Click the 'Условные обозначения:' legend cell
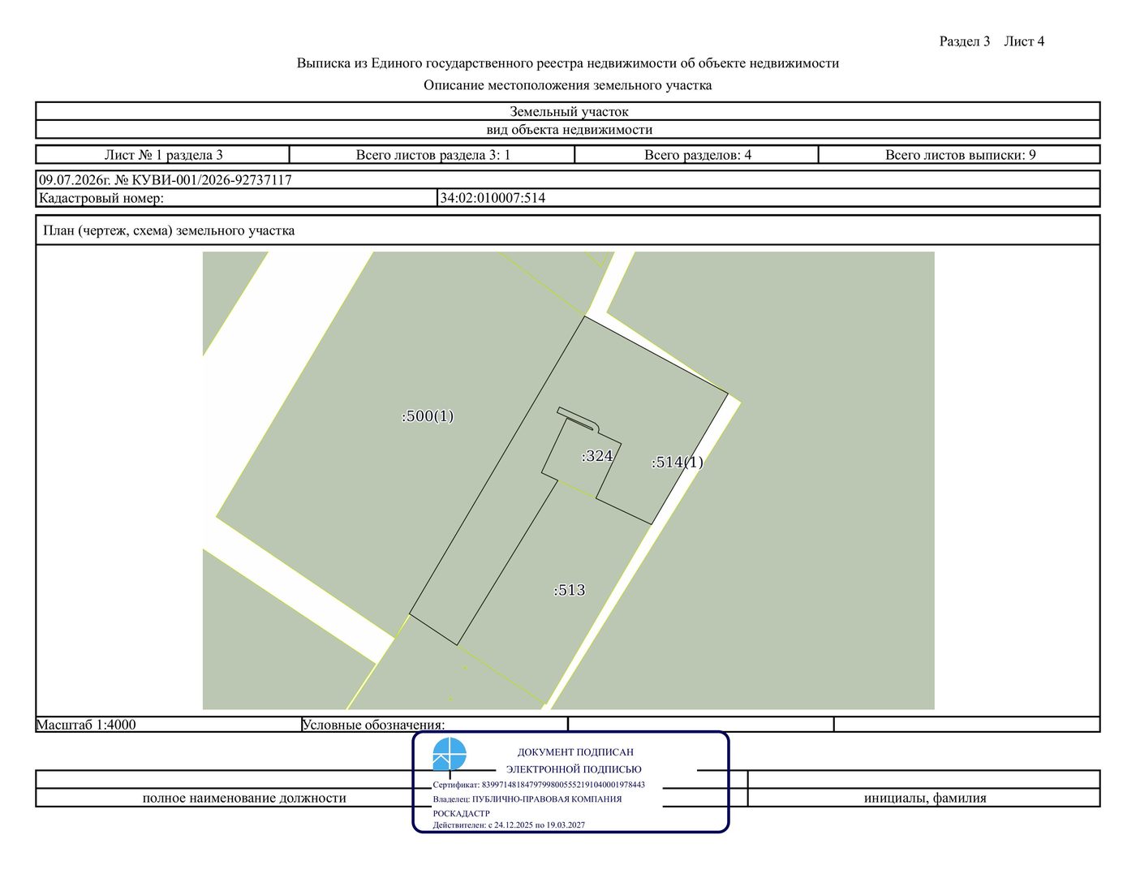Viewport: 1136px width, 878px height. pyautogui.click(x=434, y=725)
